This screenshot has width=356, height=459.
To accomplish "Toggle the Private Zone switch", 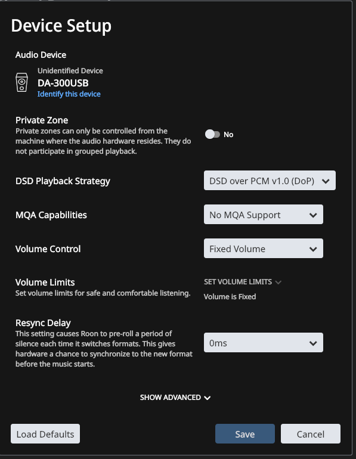I will tap(212, 134).
